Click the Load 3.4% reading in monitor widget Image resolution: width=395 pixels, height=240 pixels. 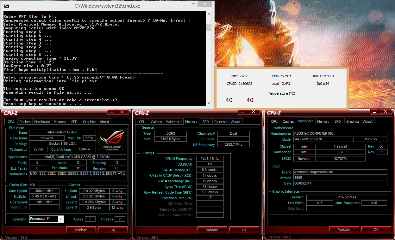coord(281,84)
